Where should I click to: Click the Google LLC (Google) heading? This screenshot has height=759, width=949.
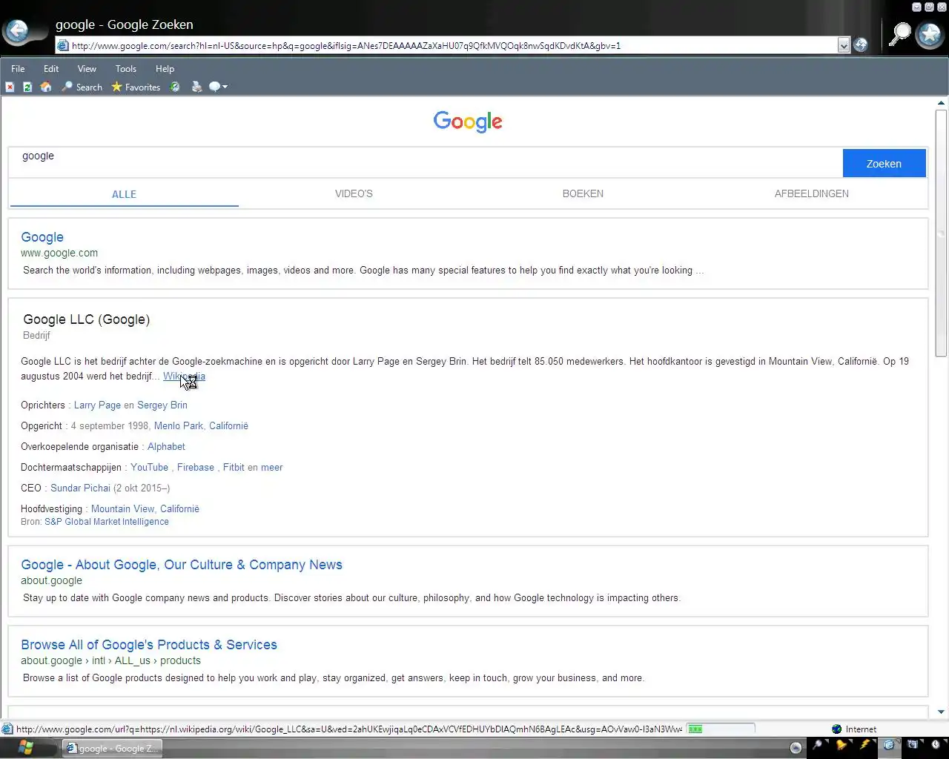86,319
